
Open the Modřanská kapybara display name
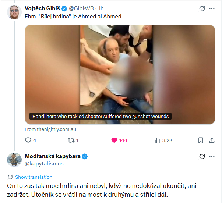tap(53, 156)
